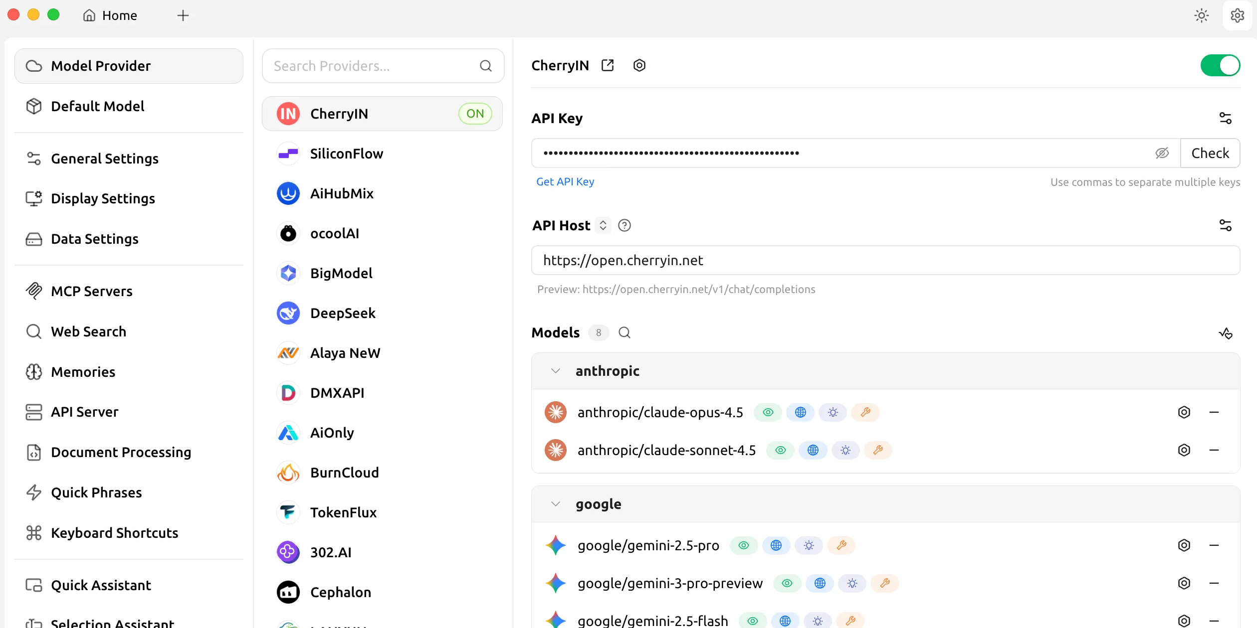Open Quick Assistant settings
This screenshot has width=1257, height=628.
click(129, 585)
